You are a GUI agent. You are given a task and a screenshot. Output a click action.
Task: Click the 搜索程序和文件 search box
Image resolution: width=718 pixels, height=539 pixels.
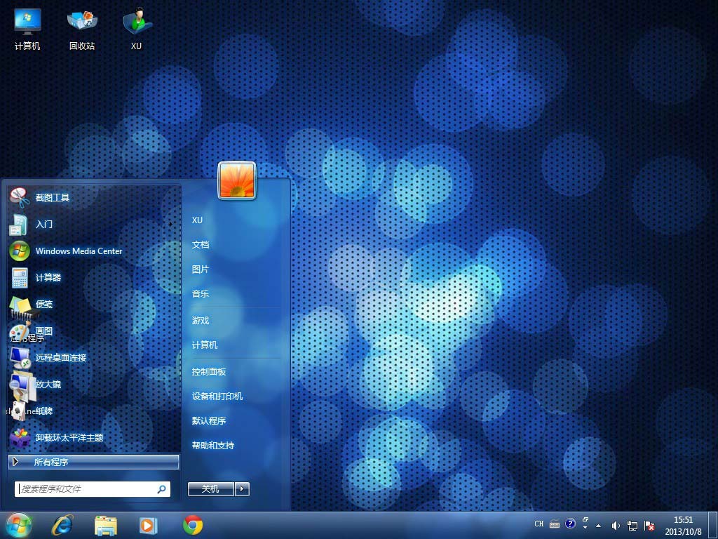point(86,488)
